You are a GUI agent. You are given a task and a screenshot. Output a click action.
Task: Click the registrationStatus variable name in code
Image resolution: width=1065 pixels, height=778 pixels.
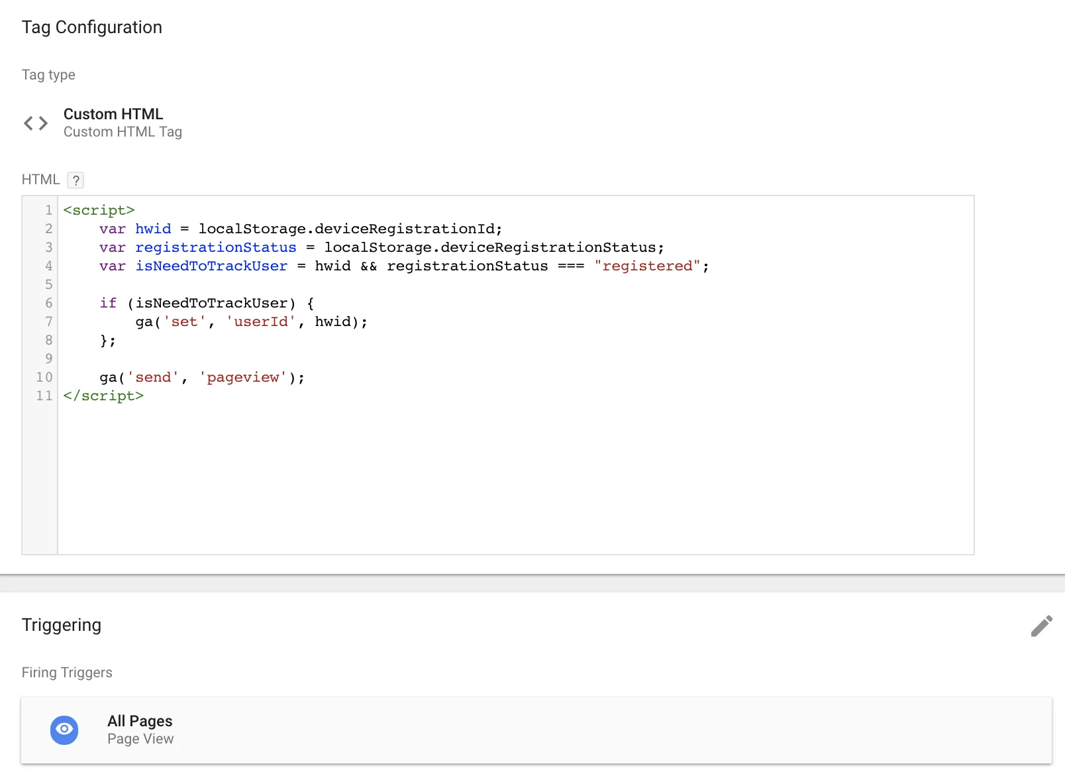tap(216, 248)
